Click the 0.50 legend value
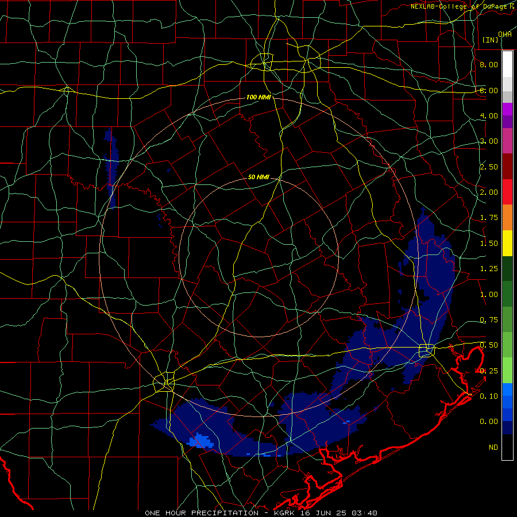 pyautogui.click(x=489, y=345)
